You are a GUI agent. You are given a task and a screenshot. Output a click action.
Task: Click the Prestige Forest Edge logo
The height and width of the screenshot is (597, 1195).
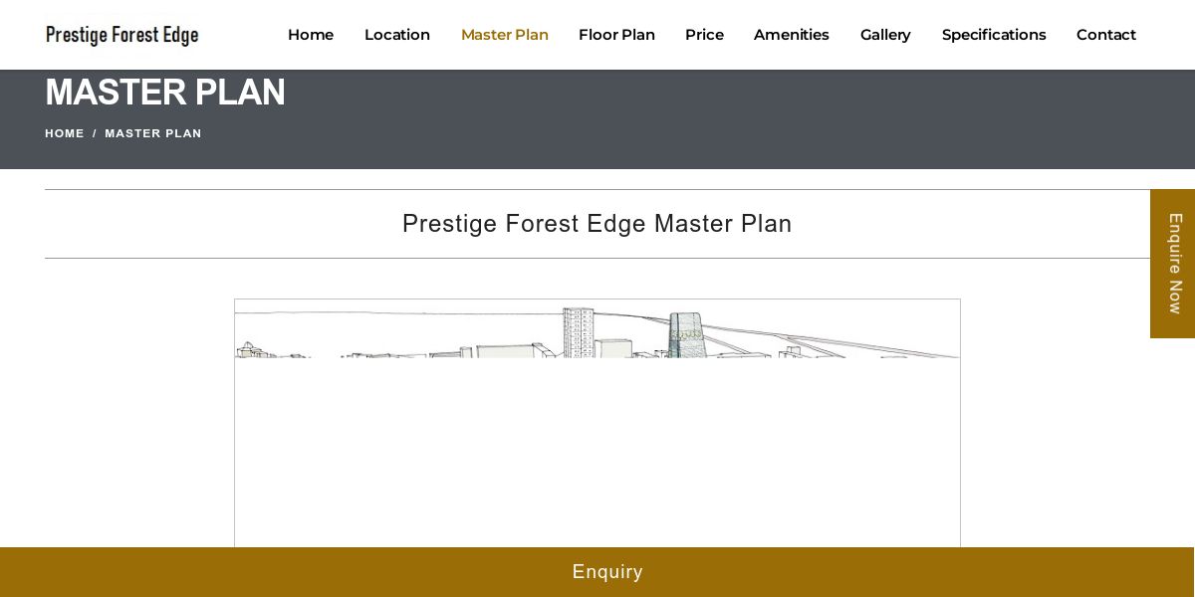pos(122,35)
